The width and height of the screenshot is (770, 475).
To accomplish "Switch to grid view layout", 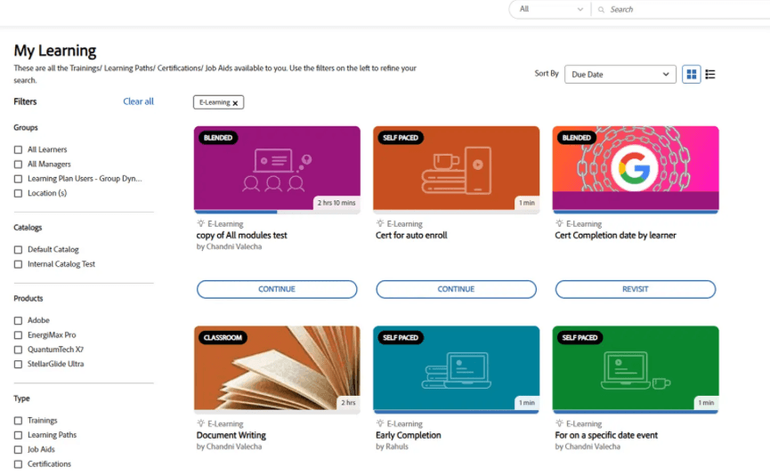I will pos(691,75).
